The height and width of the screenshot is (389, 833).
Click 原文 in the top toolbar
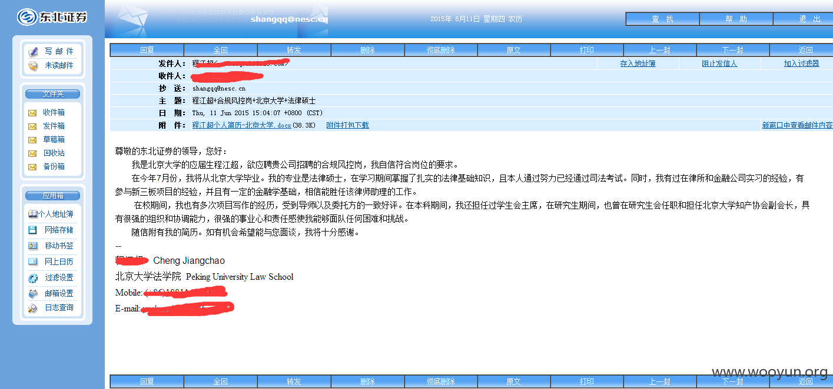(x=513, y=50)
